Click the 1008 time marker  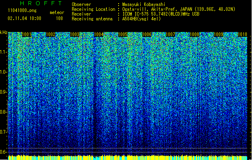pos(194,34)
